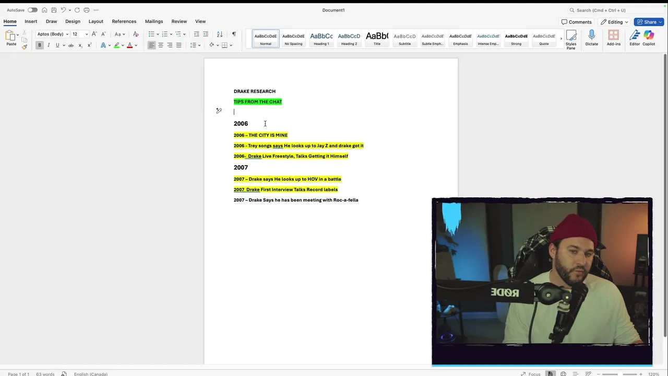
Task: Open Copilot
Action: (x=649, y=38)
